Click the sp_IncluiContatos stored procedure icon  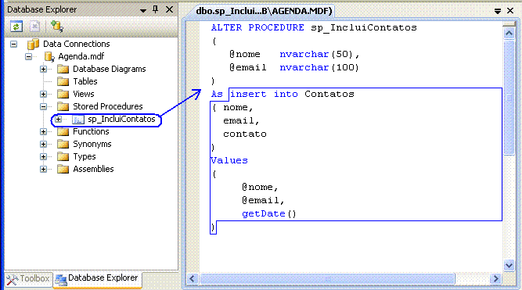click(78, 119)
